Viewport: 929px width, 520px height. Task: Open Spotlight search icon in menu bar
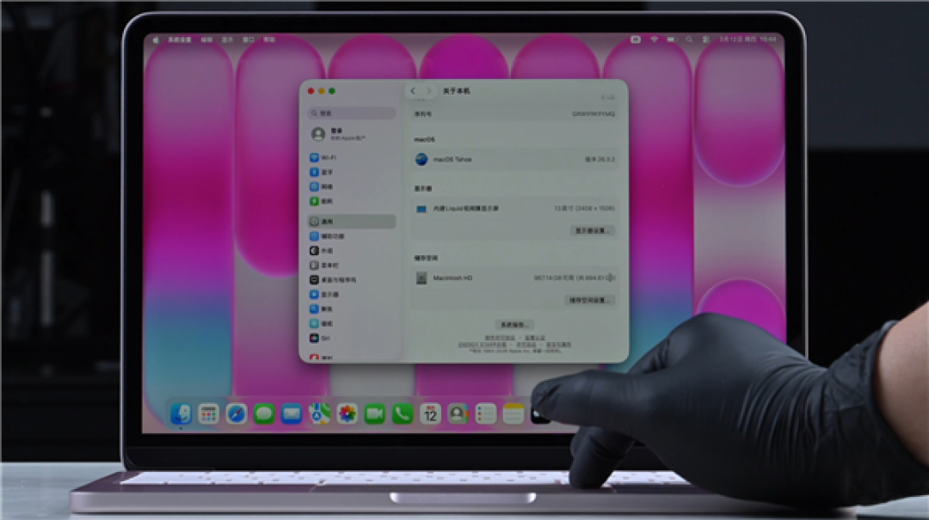(x=689, y=39)
